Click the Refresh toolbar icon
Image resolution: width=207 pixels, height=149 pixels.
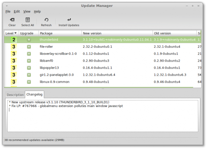point(46,20)
